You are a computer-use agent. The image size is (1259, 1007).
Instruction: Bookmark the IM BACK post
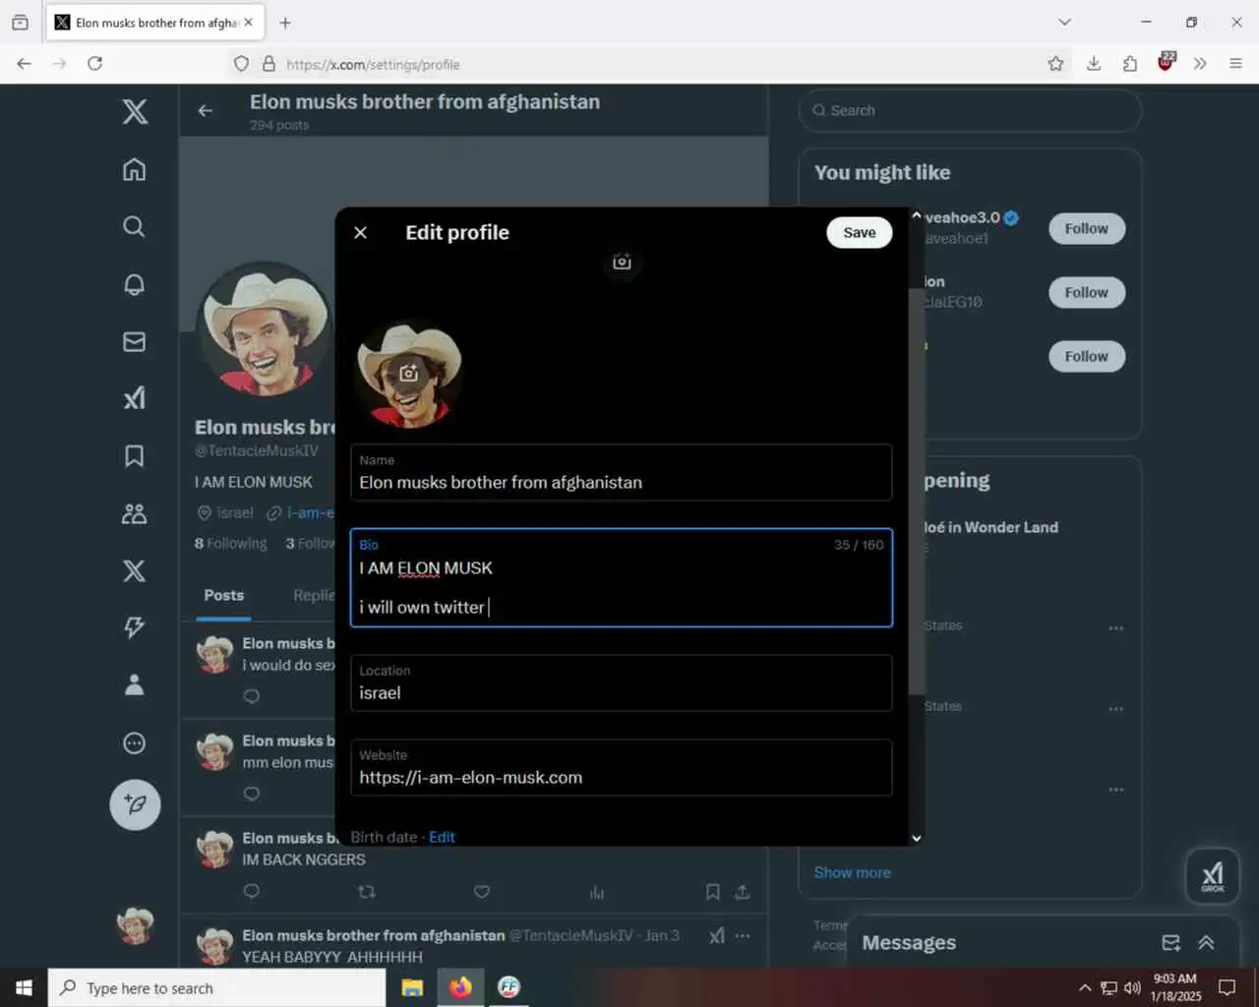pyautogui.click(x=713, y=892)
